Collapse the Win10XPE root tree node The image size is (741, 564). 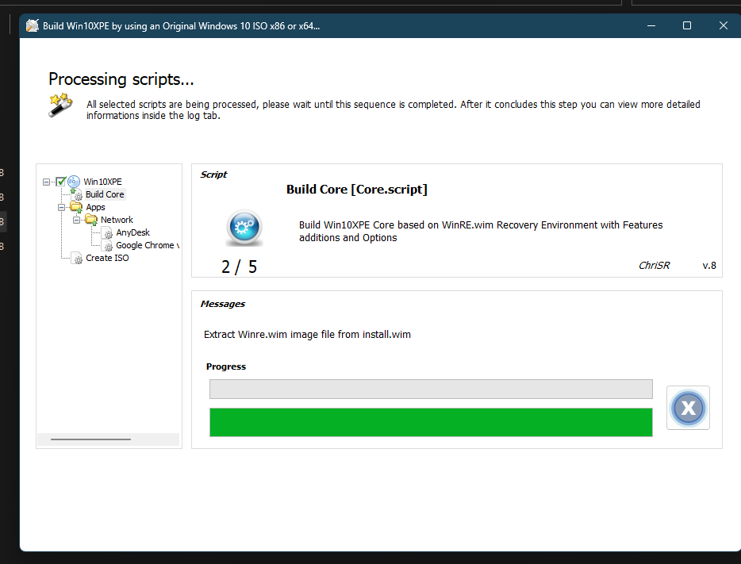(x=46, y=182)
